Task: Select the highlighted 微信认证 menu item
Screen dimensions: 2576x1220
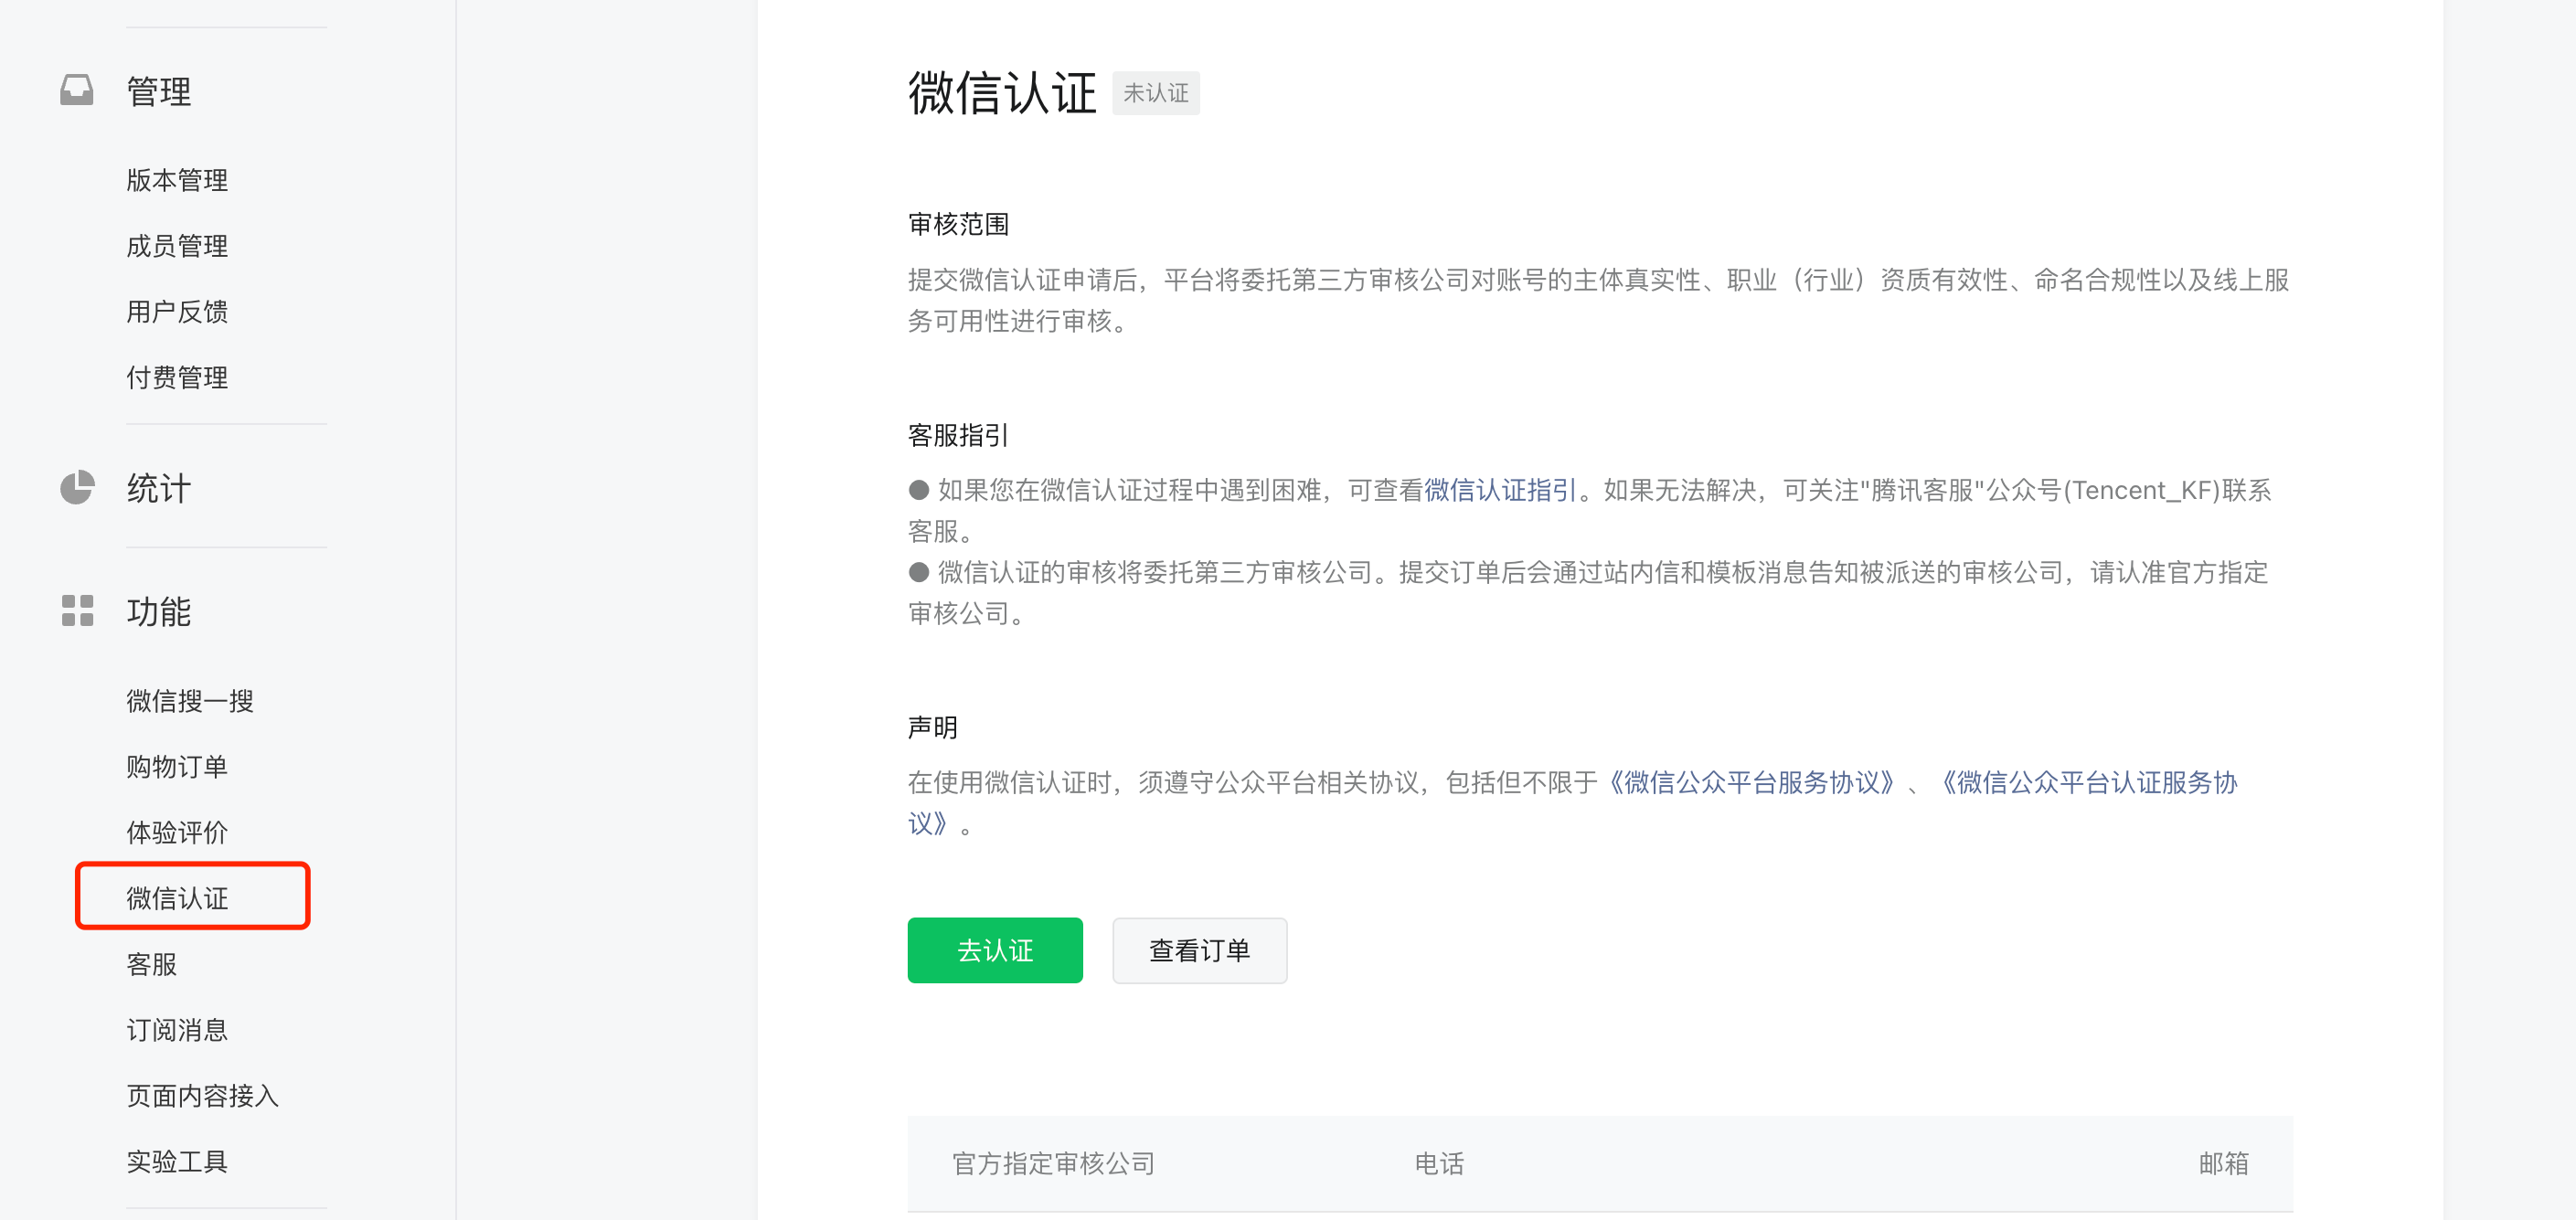Action: coord(177,898)
